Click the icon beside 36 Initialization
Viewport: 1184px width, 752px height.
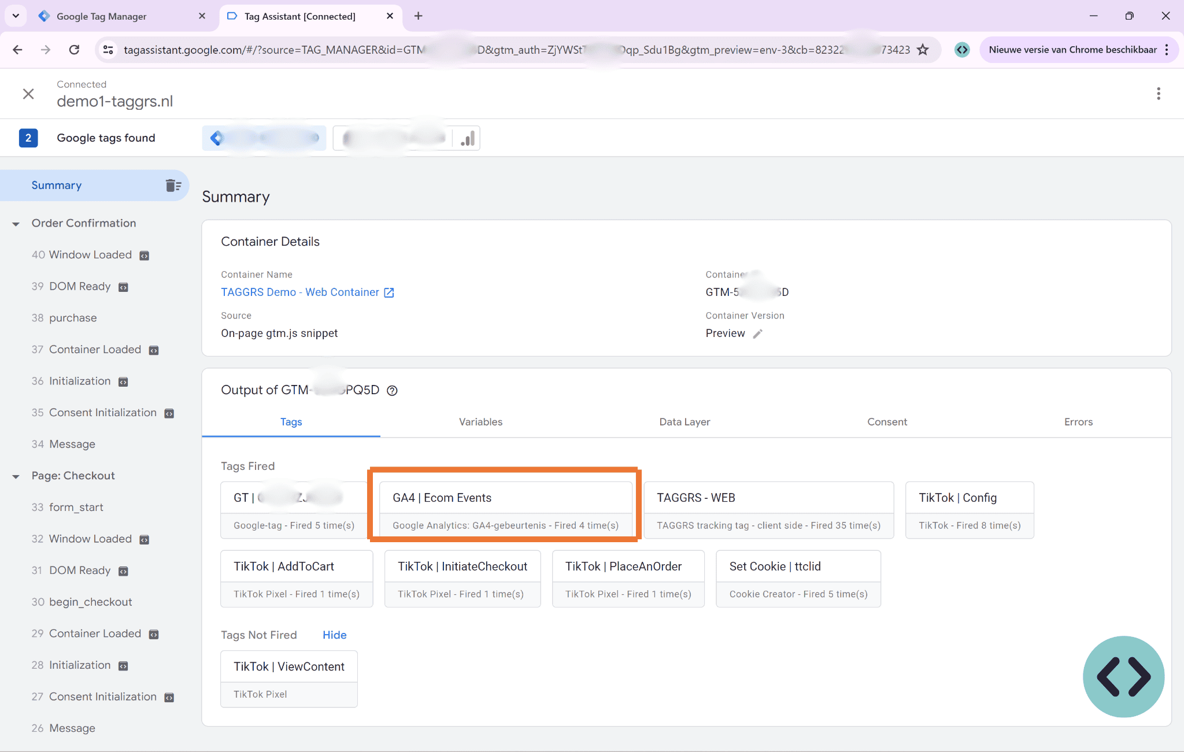pos(123,382)
